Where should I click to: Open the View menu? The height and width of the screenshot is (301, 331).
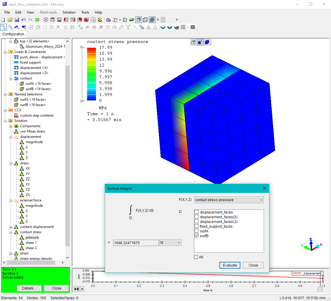click(x=30, y=12)
